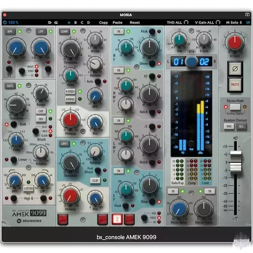Viewport: 253px width, 253px height.
Task: Toggle the gate INV switch
Action: [x=41, y=119]
